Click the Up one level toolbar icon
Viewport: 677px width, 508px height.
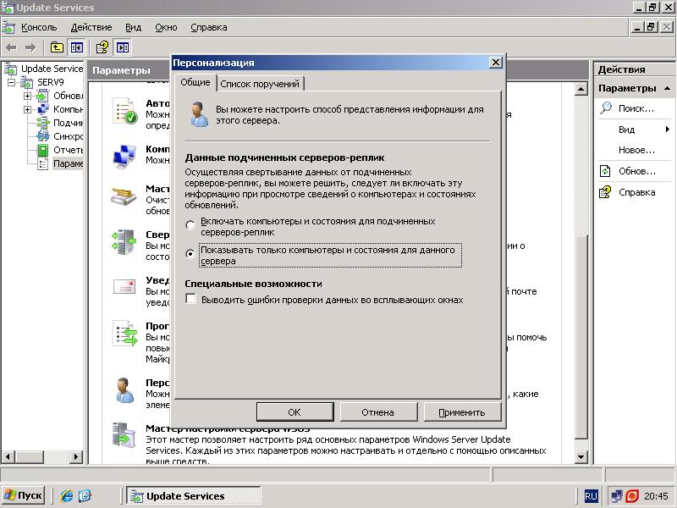pyautogui.click(x=57, y=47)
